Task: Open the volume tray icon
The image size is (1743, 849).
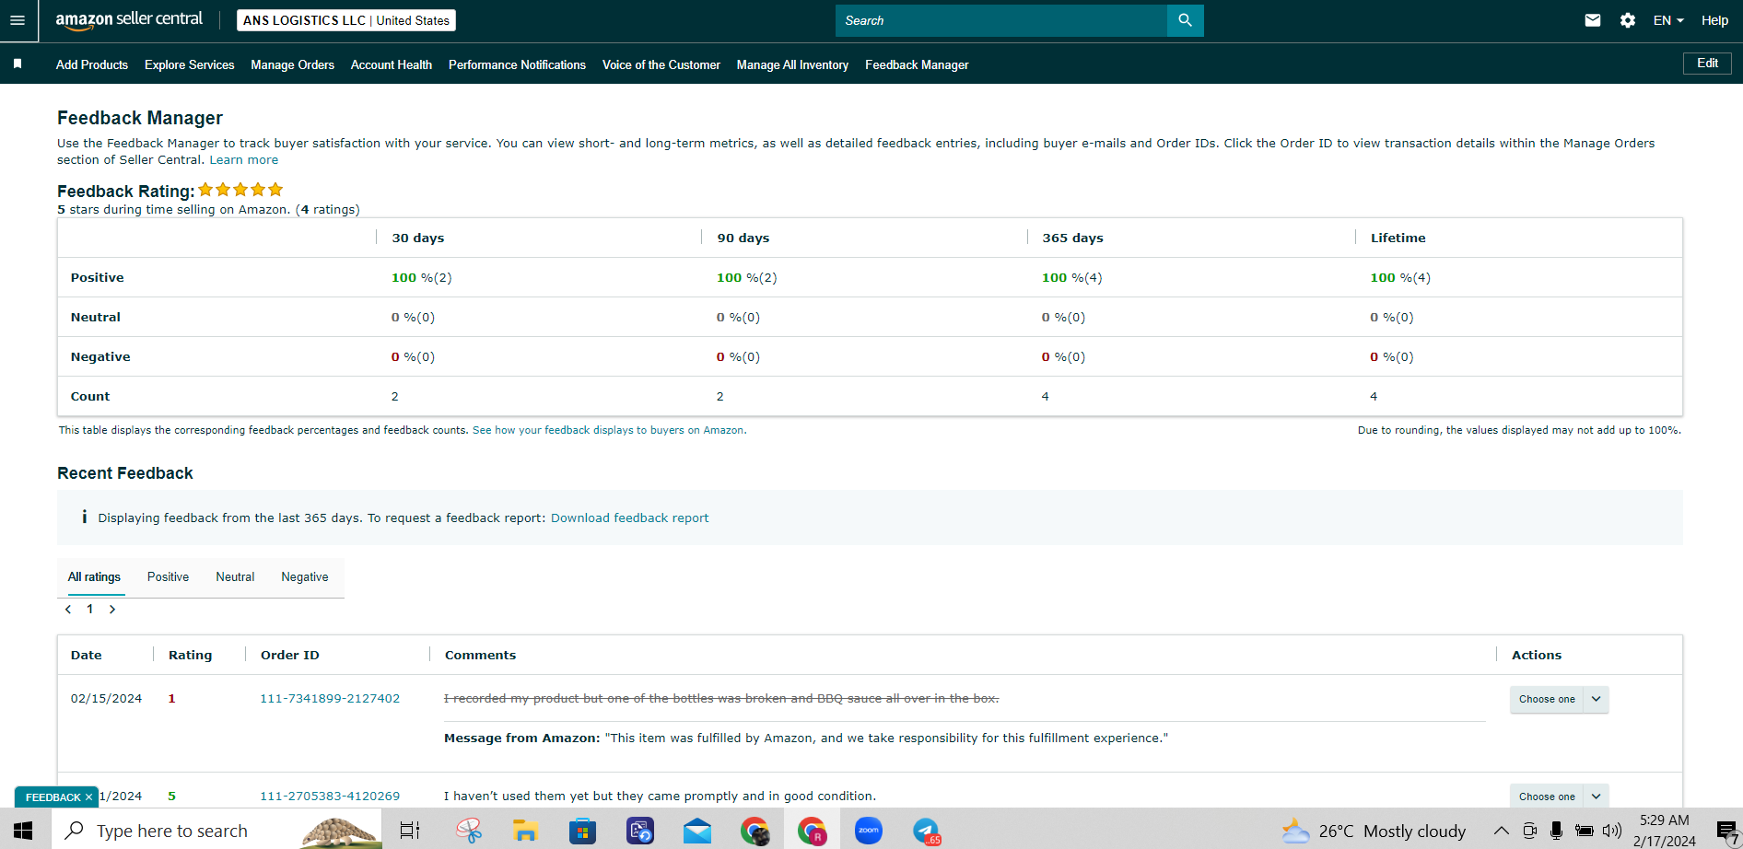Action: tap(1612, 831)
